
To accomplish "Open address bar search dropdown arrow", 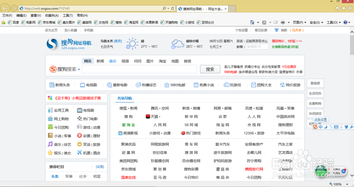I will (x=168, y=8).
